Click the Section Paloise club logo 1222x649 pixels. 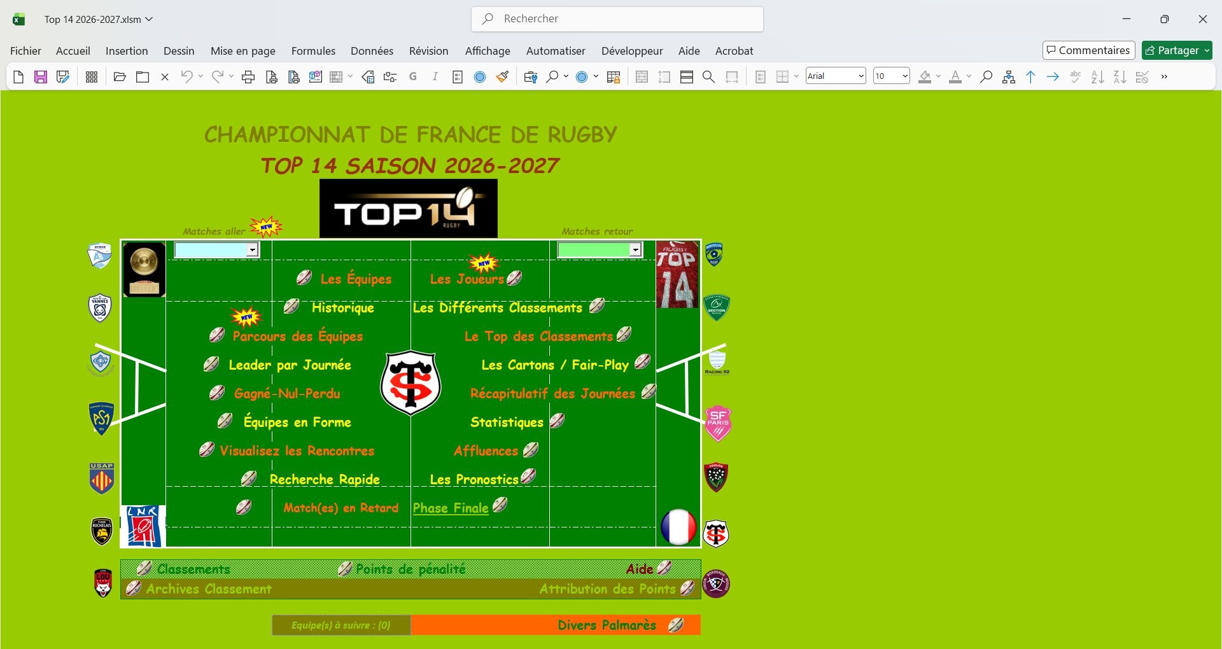717,307
